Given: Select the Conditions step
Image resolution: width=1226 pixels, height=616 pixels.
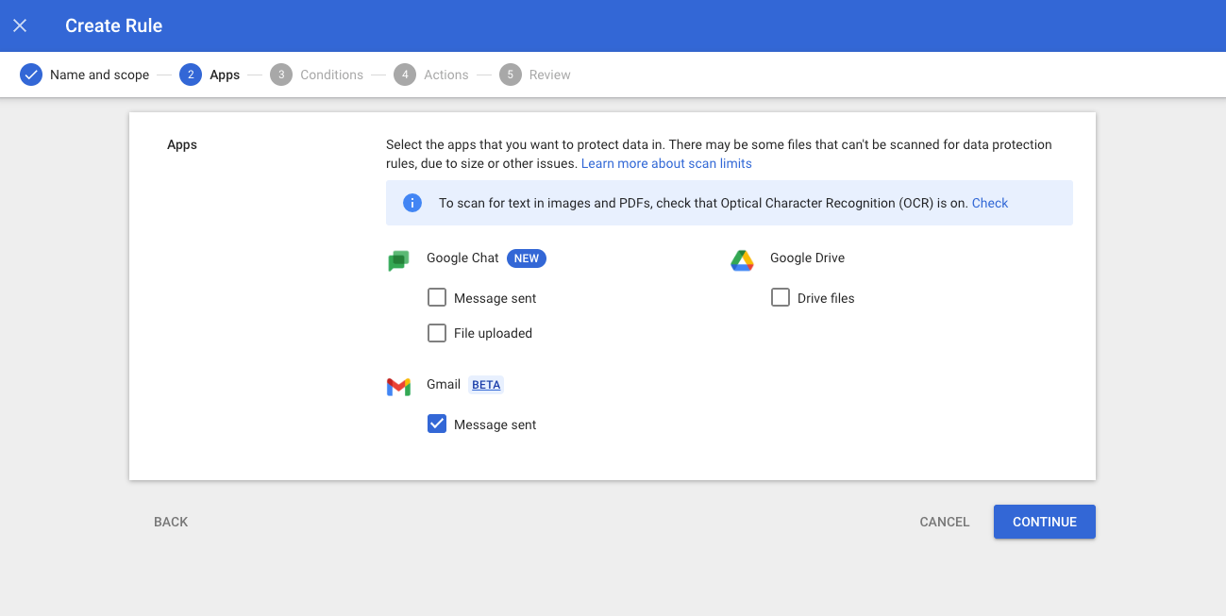Looking at the screenshot, I should click(x=330, y=75).
